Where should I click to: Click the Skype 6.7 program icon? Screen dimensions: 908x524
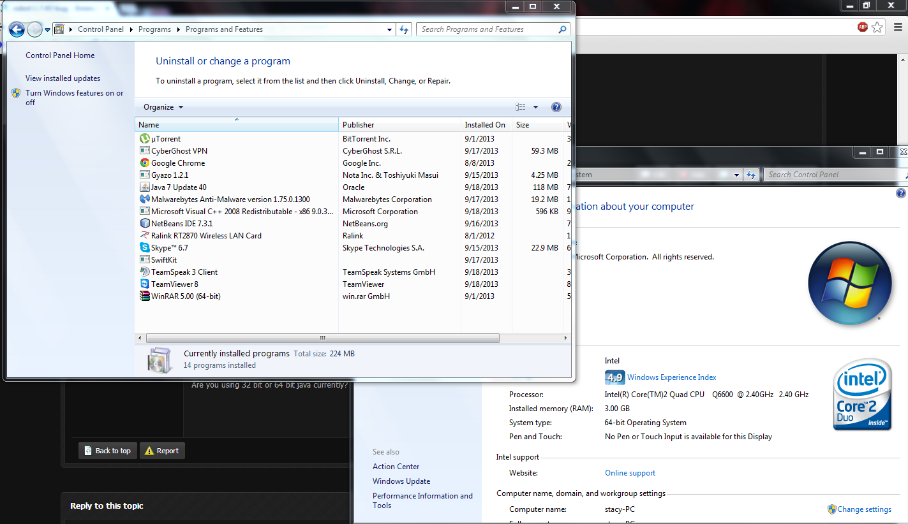(145, 247)
